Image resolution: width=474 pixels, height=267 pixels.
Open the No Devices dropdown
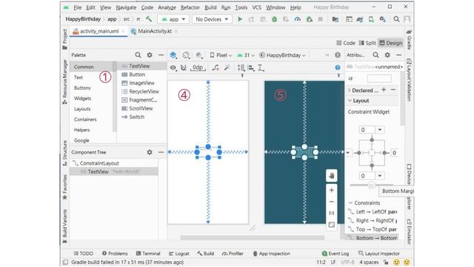212,19
